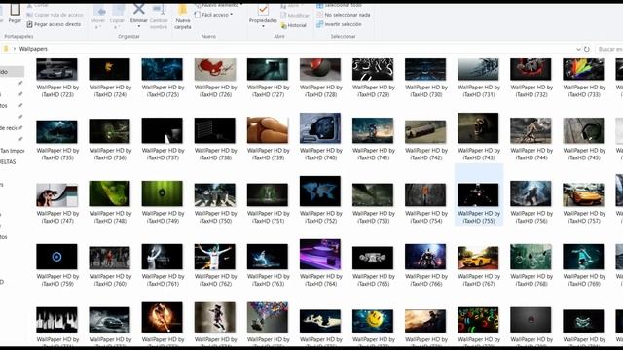The height and width of the screenshot is (350, 623).
Task: Click No seleccionar nada
Action: [344, 15]
